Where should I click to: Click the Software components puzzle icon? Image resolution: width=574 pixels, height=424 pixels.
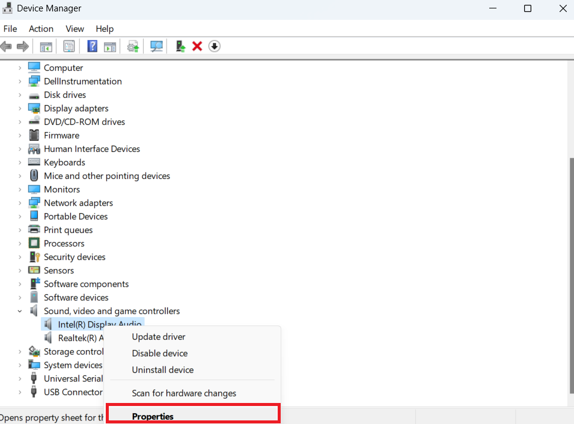35,283
